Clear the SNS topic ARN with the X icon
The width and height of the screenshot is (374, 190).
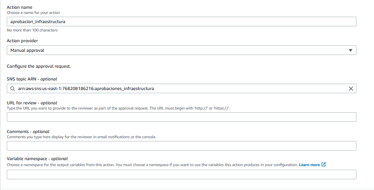(x=351, y=88)
